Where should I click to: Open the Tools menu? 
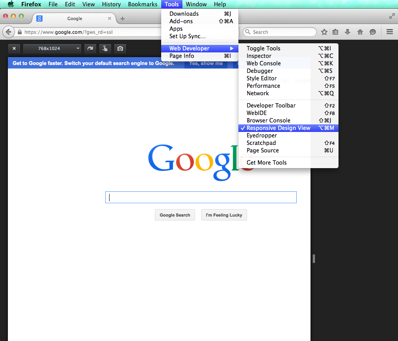coord(171,4)
